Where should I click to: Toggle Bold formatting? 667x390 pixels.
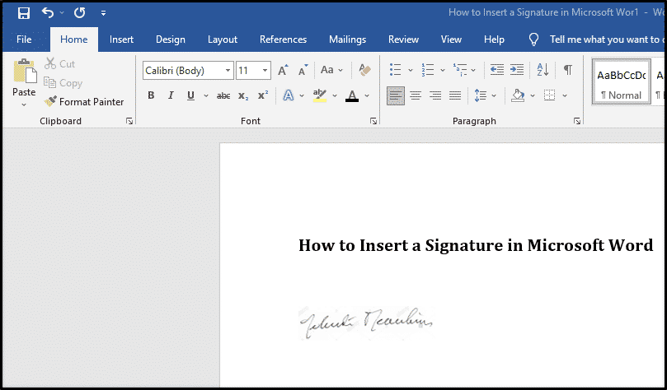click(151, 96)
